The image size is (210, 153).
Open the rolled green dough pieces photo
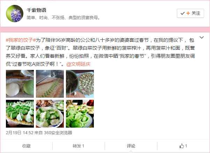(x=50, y=84)
